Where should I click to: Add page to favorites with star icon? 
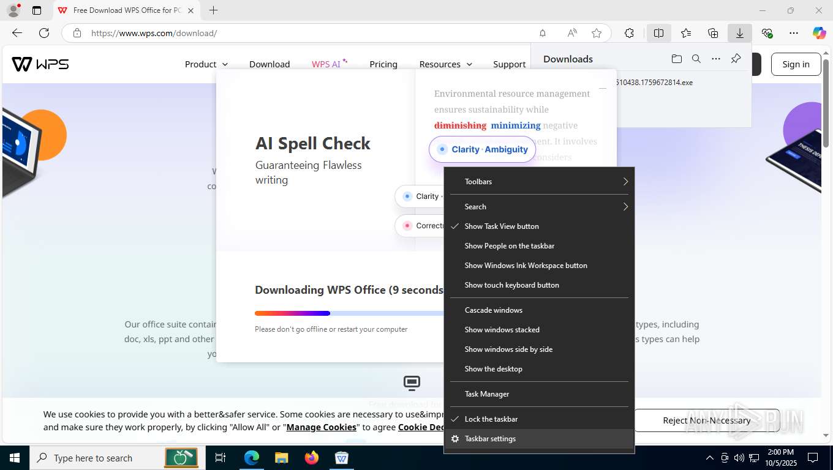pyautogui.click(x=597, y=33)
